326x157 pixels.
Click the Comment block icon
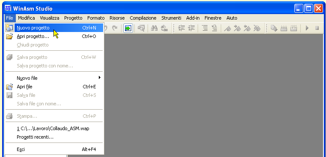pyautogui.click(x=205, y=28)
